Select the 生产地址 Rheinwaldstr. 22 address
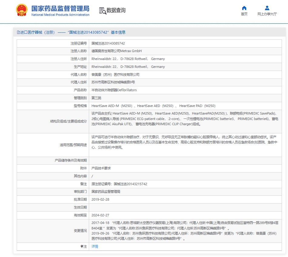This screenshot has width=288, height=257. tap(128, 67)
